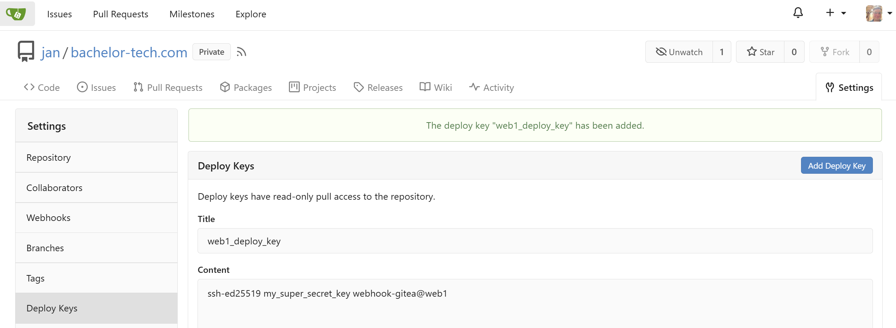Screen dimensions: 896x328
Task: Open the Releases tab
Action: 378,87
